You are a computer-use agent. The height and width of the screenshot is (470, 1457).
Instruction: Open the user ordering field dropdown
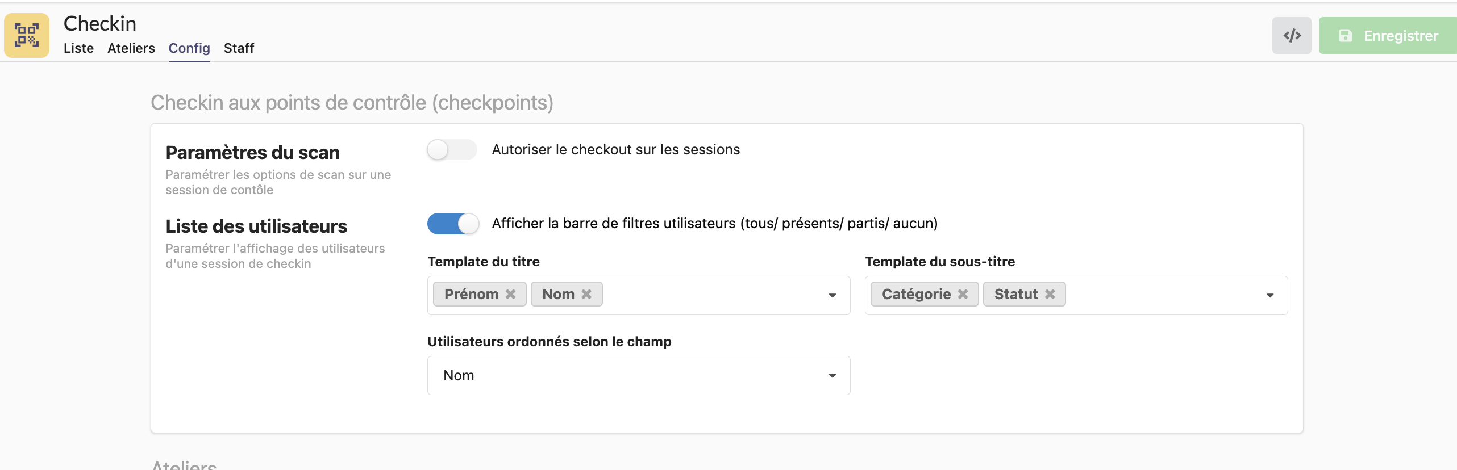639,375
